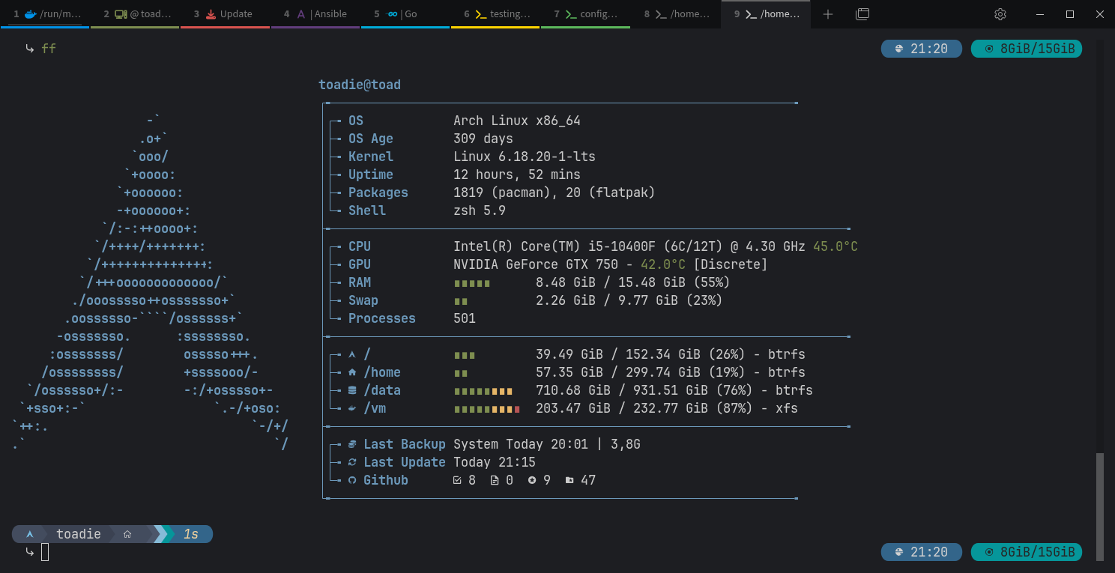
Task: Click the bottom 8GiB/15GiB memory badge
Action: (x=1026, y=552)
